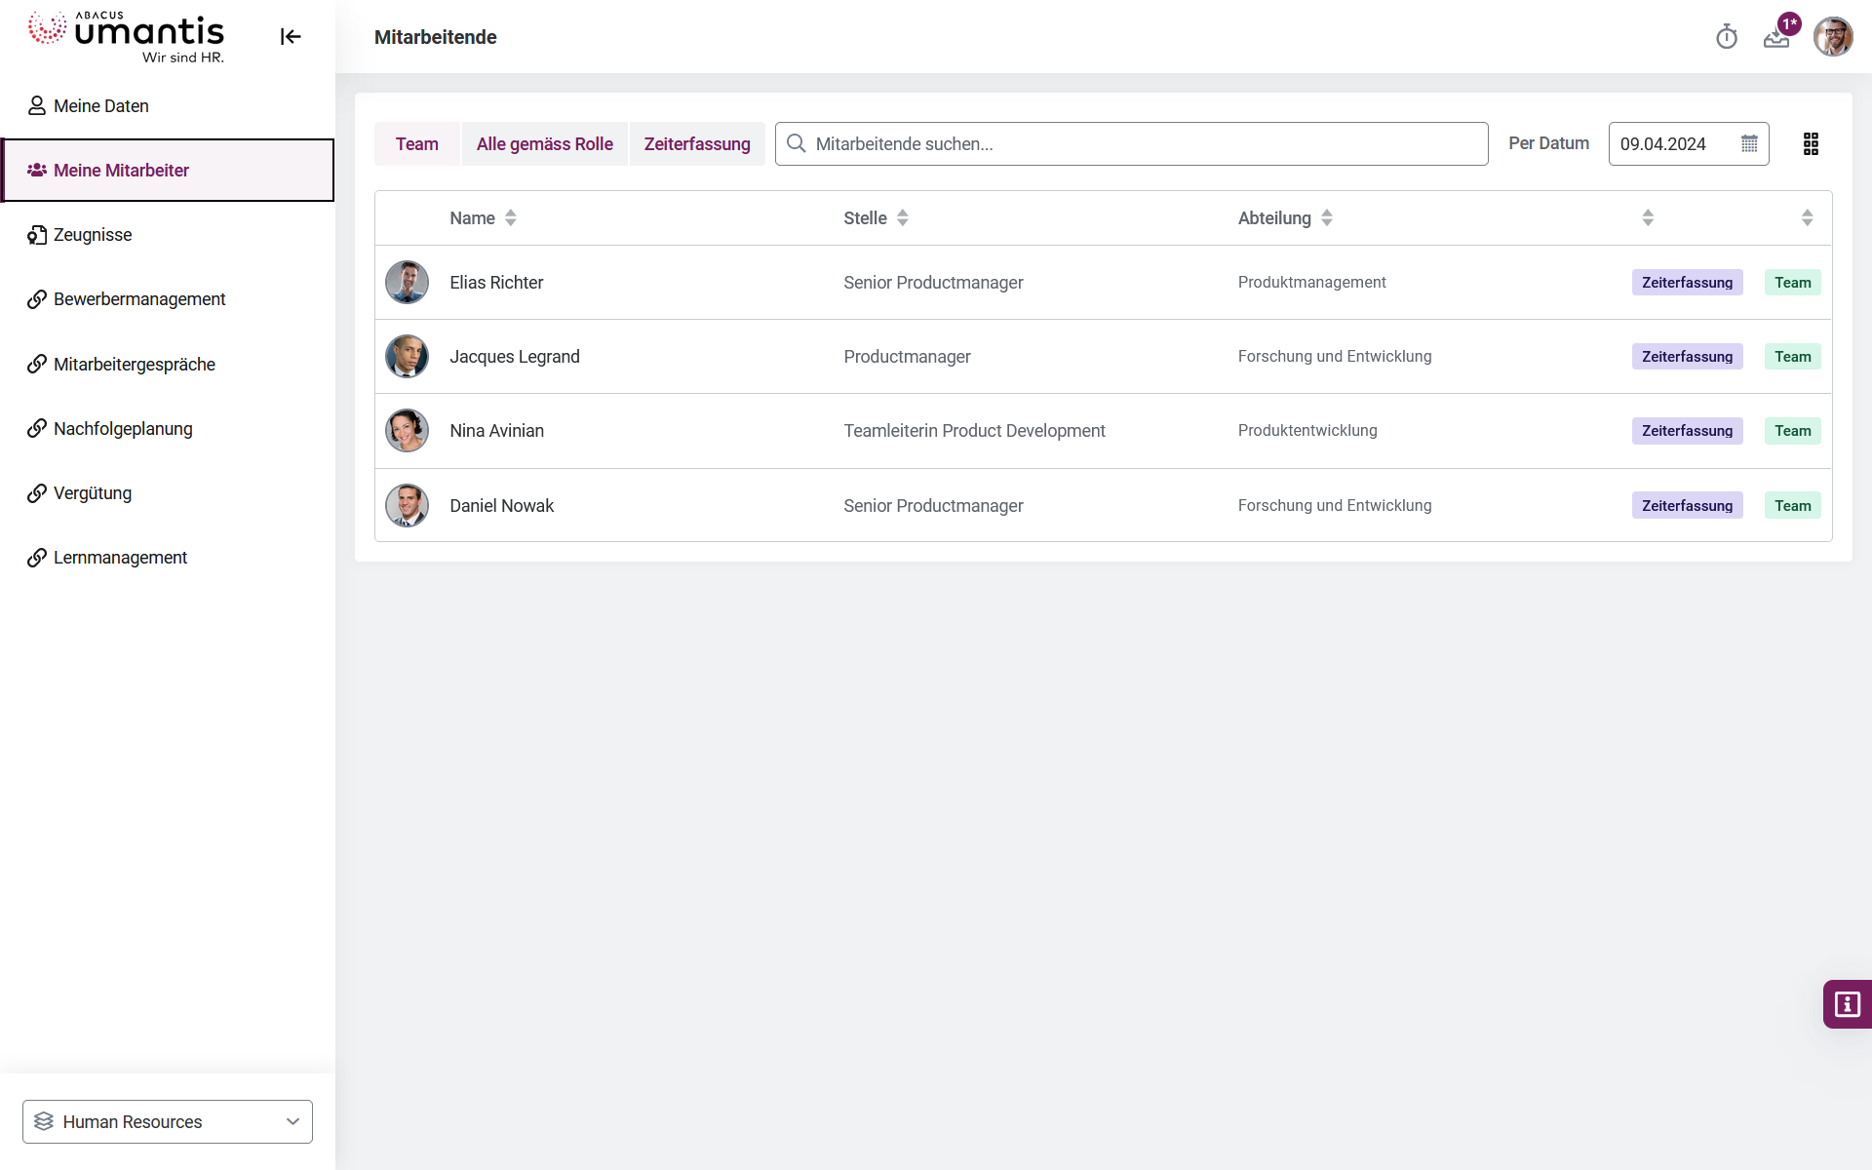The image size is (1872, 1170).
Task: Switch to grid view icon
Action: 1811,144
